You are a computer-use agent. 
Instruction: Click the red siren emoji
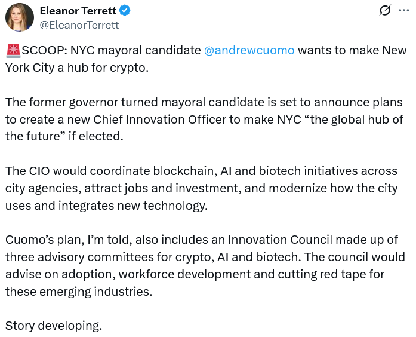click(x=13, y=51)
